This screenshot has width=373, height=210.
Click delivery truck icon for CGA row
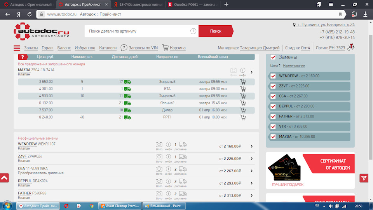183,169
